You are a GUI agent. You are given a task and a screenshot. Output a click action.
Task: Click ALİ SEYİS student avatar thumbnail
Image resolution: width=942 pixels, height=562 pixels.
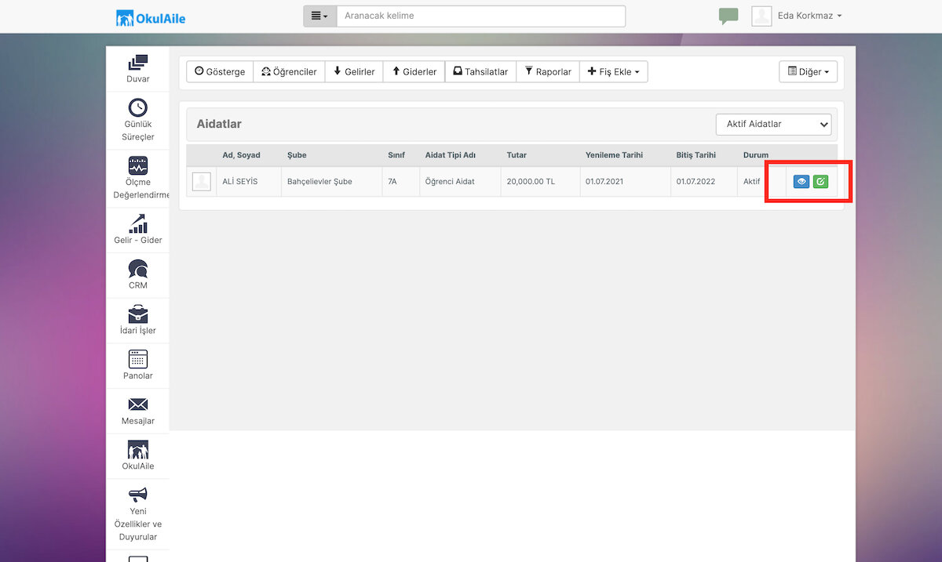tap(202, 182)
